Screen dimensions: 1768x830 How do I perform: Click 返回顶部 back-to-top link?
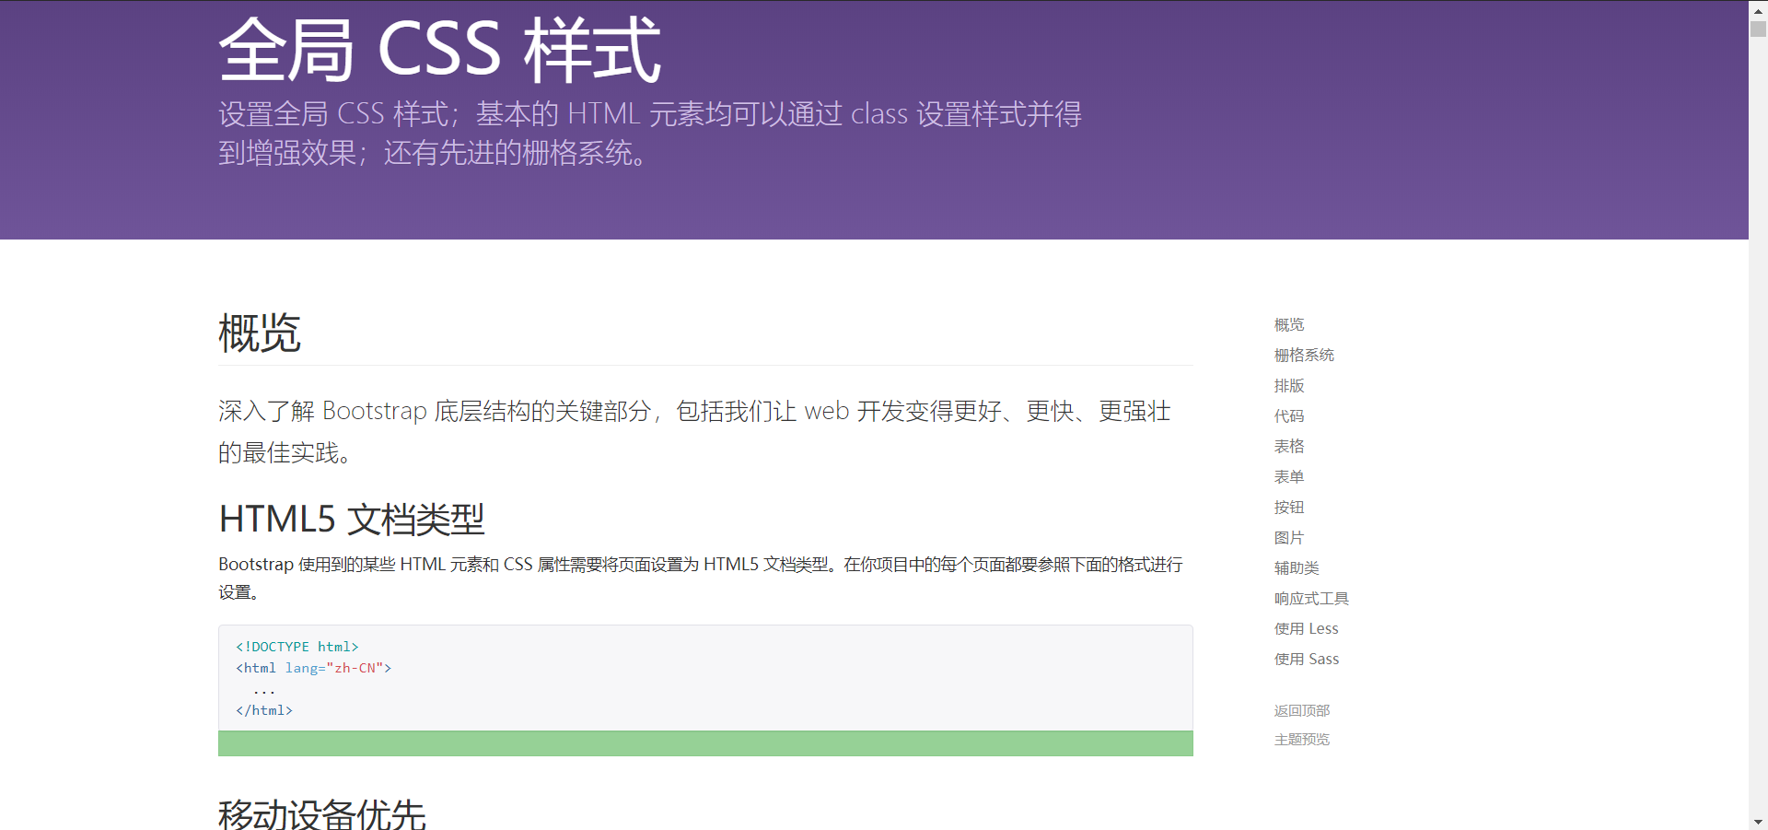point(1302,710)
